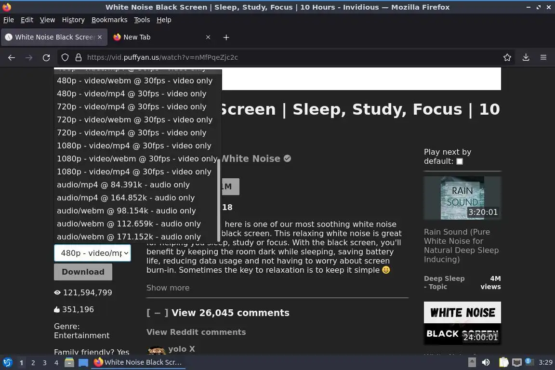
Task: Open the File menu
Action: (9, 20)
